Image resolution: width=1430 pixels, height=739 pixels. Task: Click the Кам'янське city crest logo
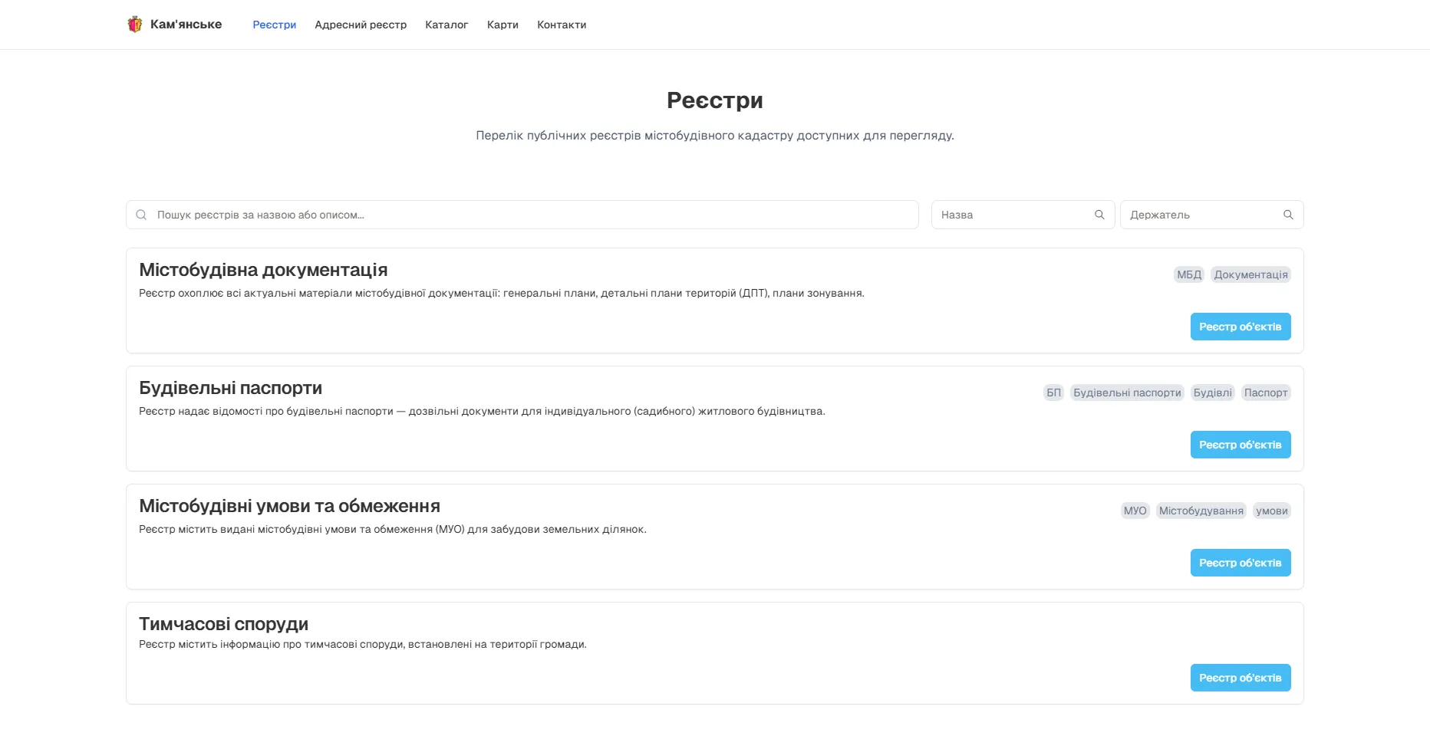click(x=135, y=25)
